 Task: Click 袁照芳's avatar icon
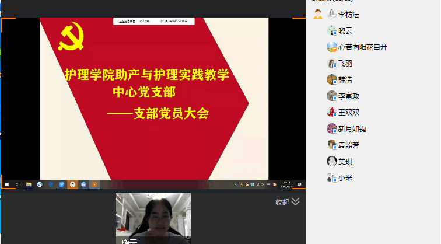point(332,145)
